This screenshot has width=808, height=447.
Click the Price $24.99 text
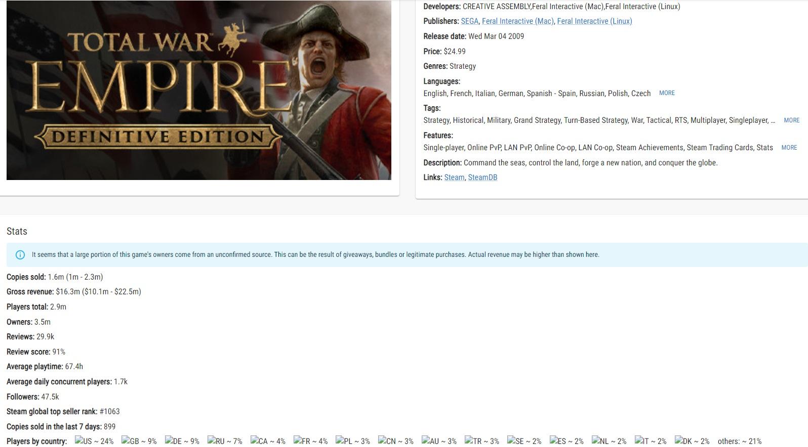click(x=445, y=52)
